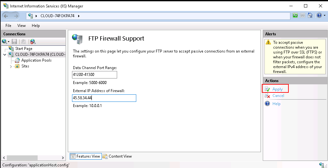
Task: Click the Save connections disk icon
Action: click(x=14, y=42)
